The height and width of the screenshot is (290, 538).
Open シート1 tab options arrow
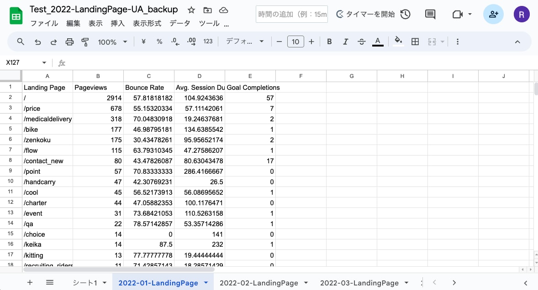tap(105, 283)
